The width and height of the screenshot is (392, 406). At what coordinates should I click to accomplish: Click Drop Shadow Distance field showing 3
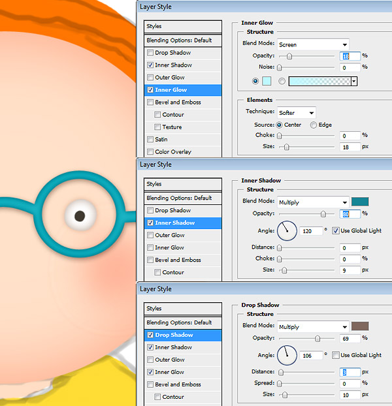pyautogui.click(x=350, y=372)
